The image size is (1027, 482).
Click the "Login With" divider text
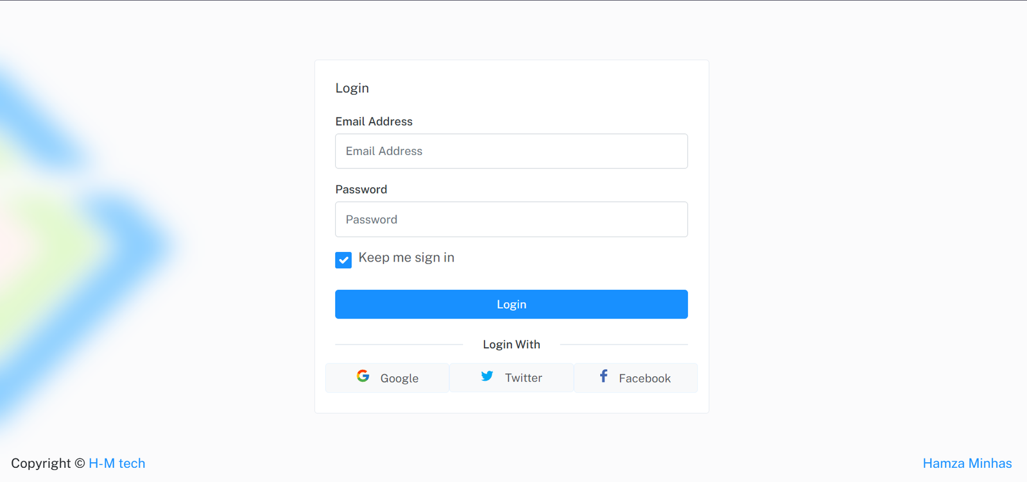pos(511,345)
